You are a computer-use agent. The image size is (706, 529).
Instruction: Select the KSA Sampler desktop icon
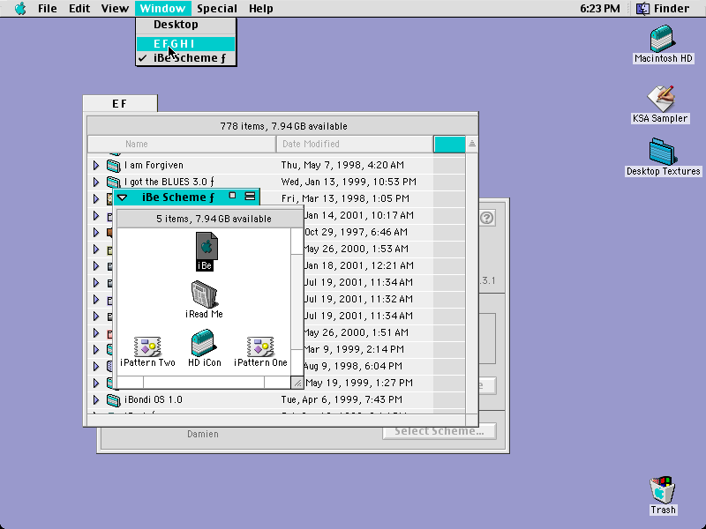click(660, 104)
